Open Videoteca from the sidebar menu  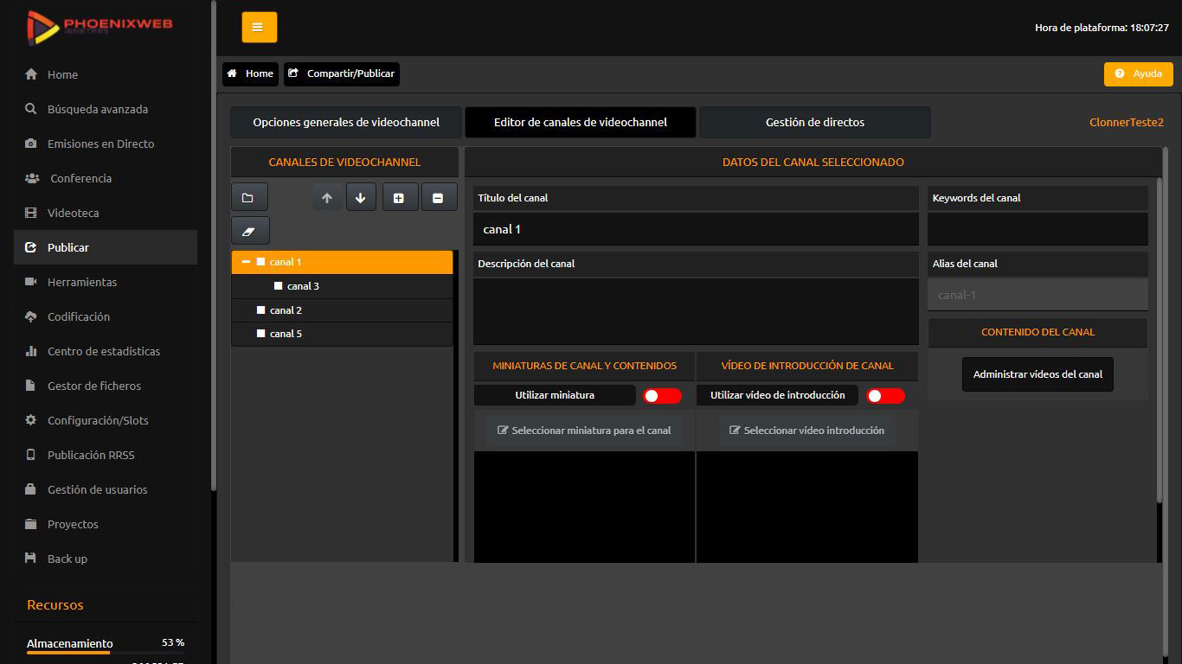(106, 213)
